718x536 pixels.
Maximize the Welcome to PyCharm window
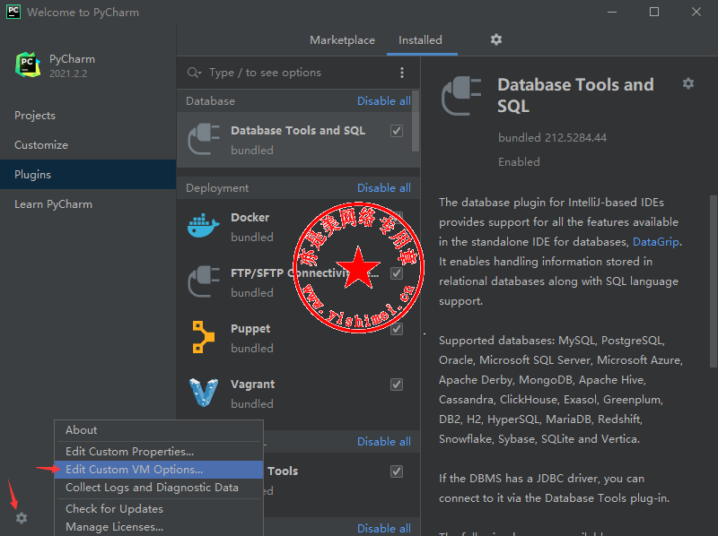[654, 12]
